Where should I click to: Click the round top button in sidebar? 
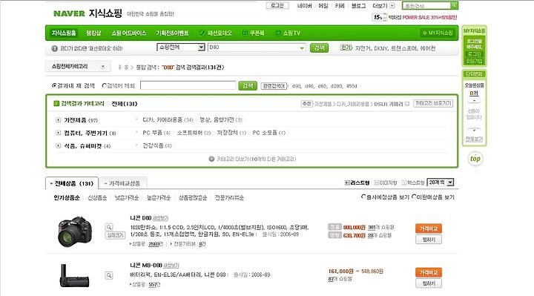click(x=475, y=159)
